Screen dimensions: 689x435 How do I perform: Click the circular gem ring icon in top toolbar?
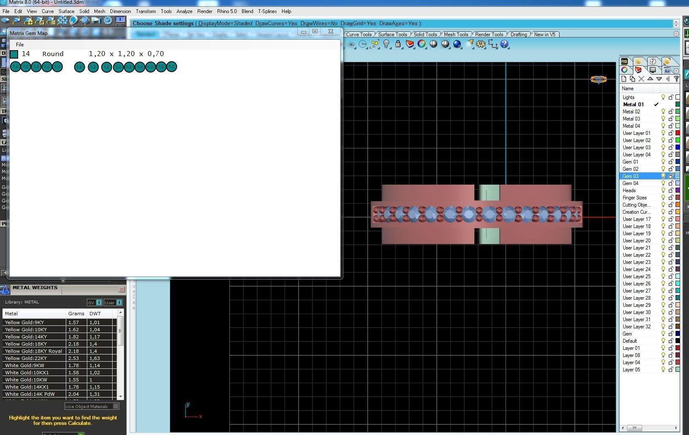tap(108, 20)
